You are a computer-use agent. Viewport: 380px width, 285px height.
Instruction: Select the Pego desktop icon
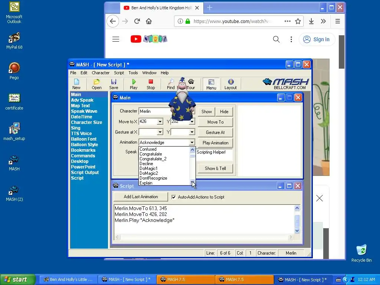click(14, 71)
